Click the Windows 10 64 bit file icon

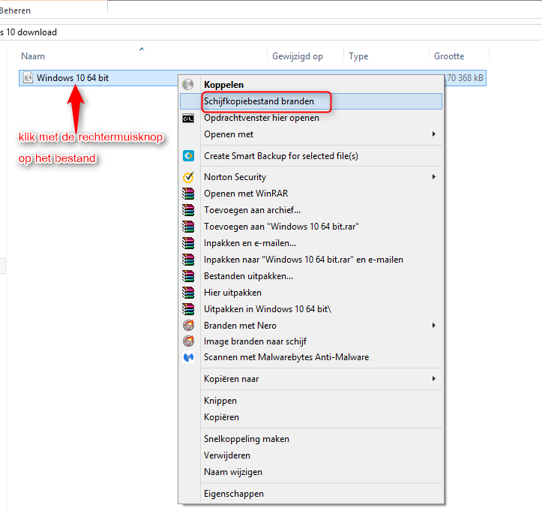pyautogui.click(x=28, y=78)
